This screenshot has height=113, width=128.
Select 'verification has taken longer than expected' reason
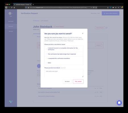(64, 54)
